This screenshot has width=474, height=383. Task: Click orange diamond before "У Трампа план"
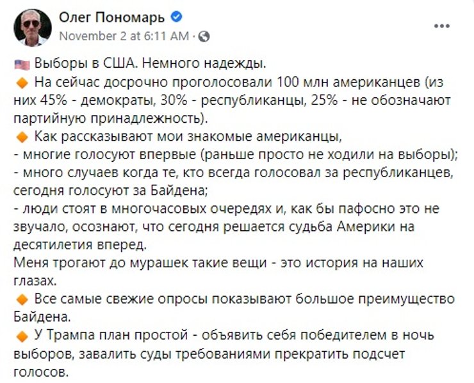(22, 336)
